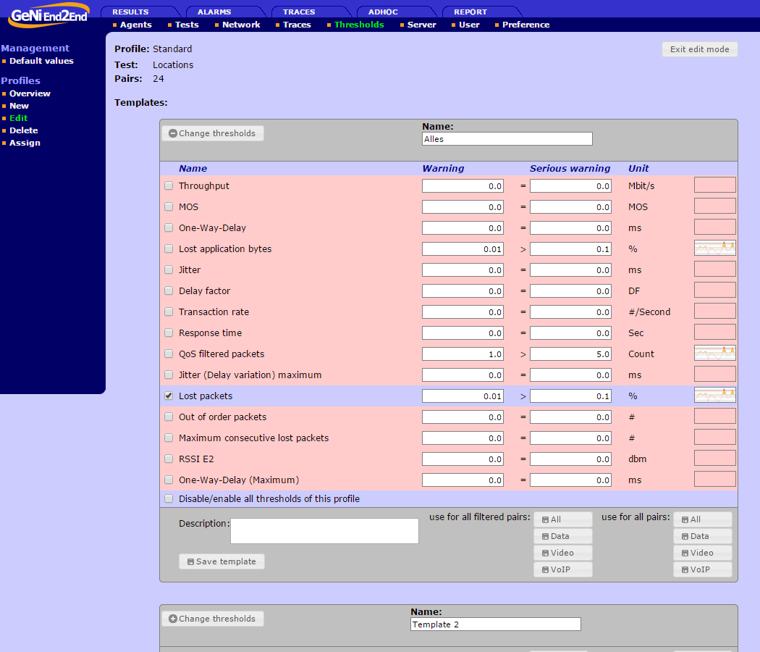Viewport: 760px width, 652px height.
Task: Select Network in the submenu bar
Action: point(241,25)
